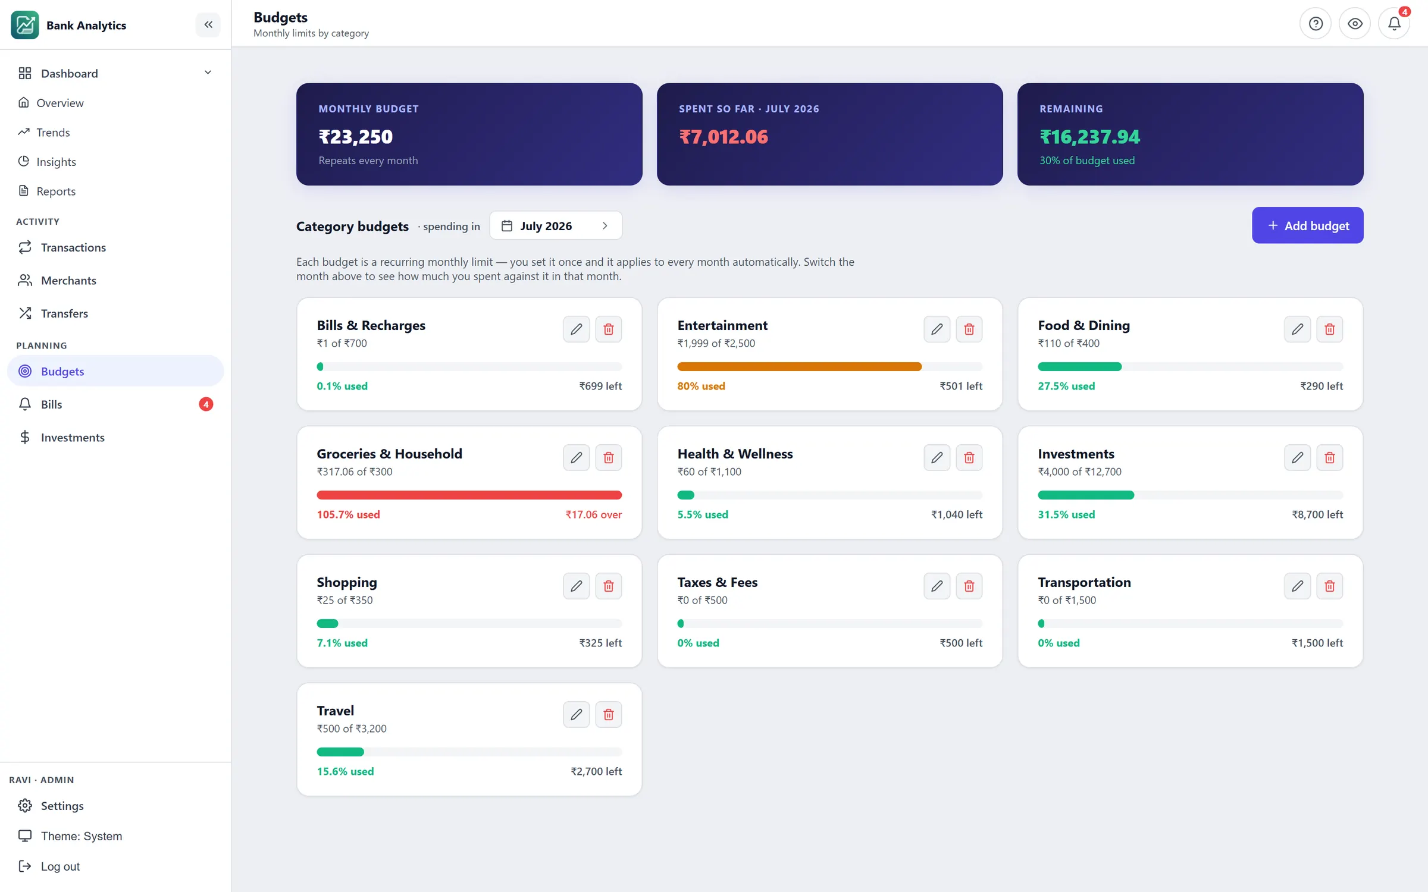The image size is (1428, 892).
Task: Open the help icon in header
Action: pos(1315,24)
